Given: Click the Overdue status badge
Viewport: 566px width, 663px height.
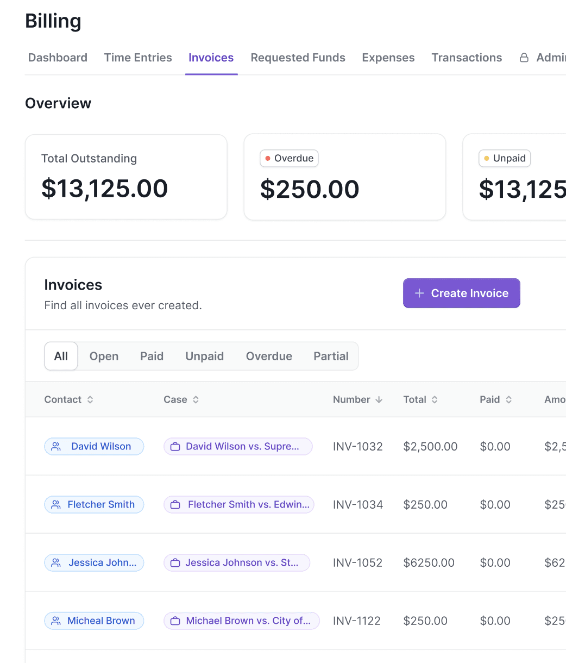Looking at the screenshot, I should 289,159.
